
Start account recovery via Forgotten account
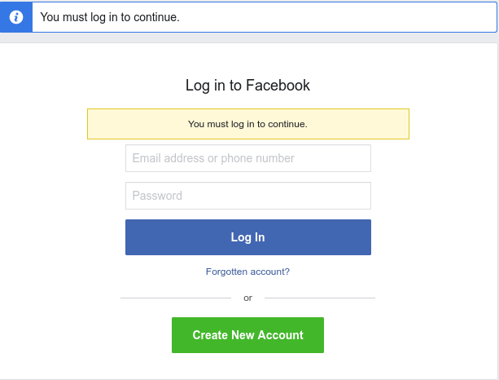[x=247, y=272]
